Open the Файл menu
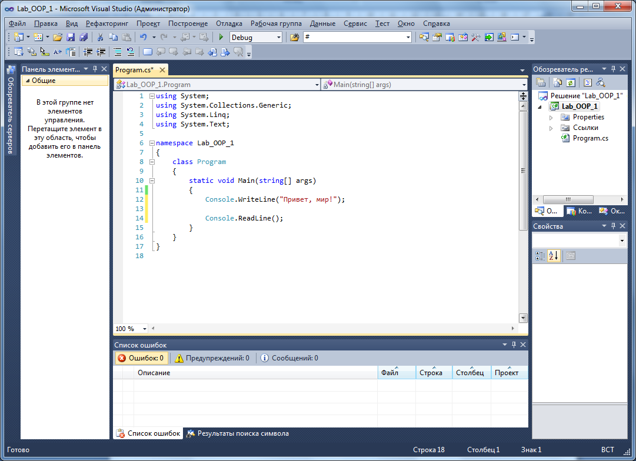The image size is (636, 461). tap(17, 24)
